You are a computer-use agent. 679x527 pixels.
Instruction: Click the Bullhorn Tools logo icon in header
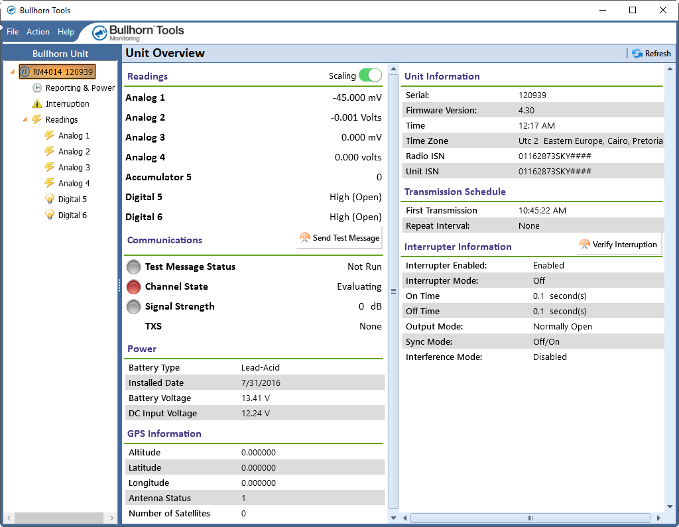(99, 33)
